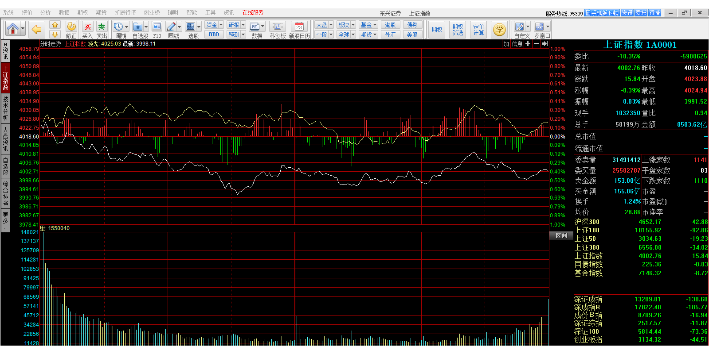The width and height of the screenshot is (709, 354).
Task: Open the 周期 period dropdown arrow
Action: [127, 27]
